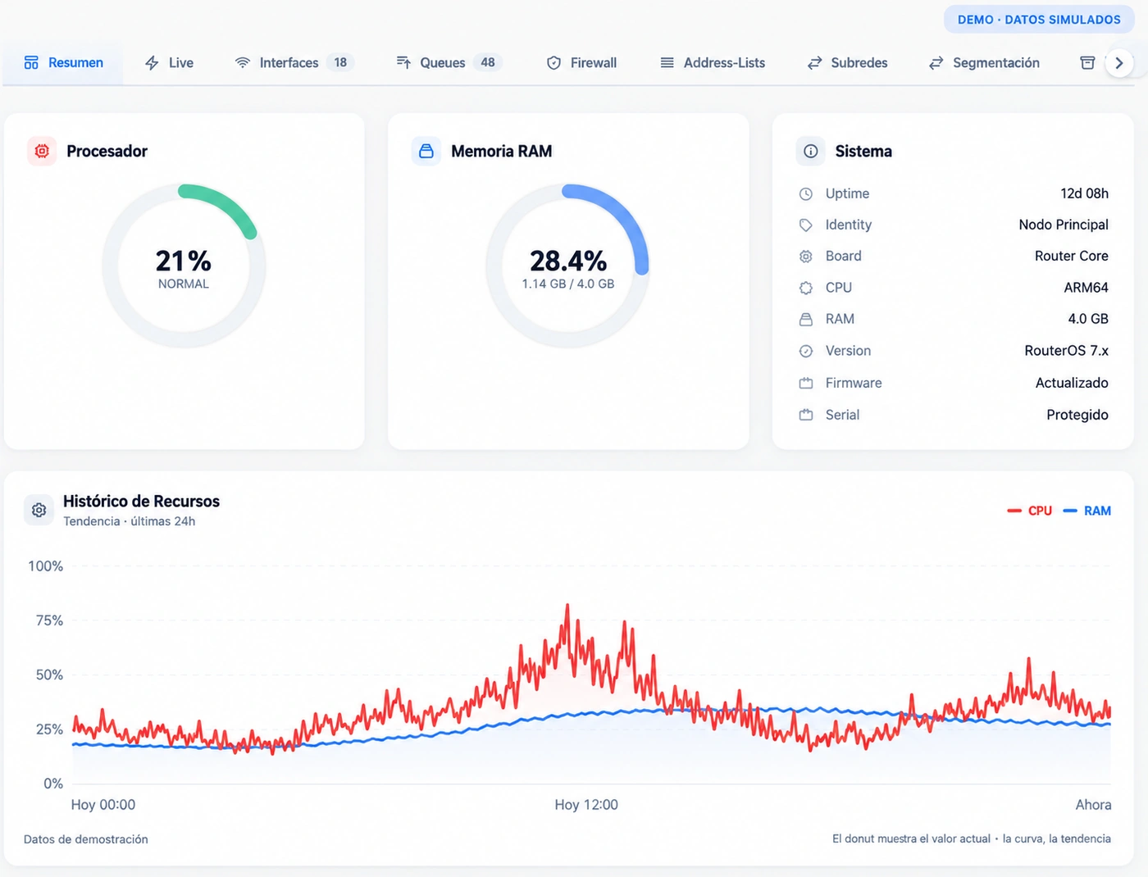This screenshot has height=877, width=1148.
Task: Click the tab bar's right scroll chevron
Action: (x=1119, y=63)
